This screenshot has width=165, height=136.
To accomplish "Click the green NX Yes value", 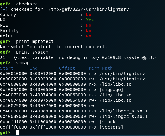I will point(90,20).
